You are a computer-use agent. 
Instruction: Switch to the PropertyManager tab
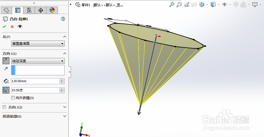point(17,10)
